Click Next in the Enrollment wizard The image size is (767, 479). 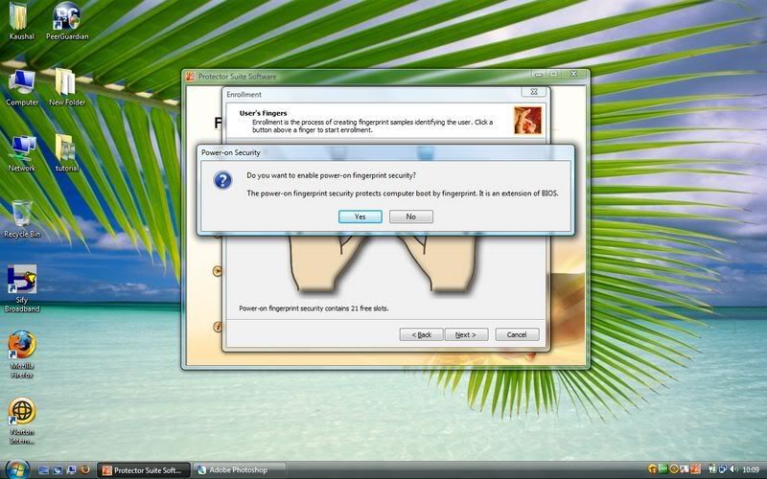coord(466,334)
